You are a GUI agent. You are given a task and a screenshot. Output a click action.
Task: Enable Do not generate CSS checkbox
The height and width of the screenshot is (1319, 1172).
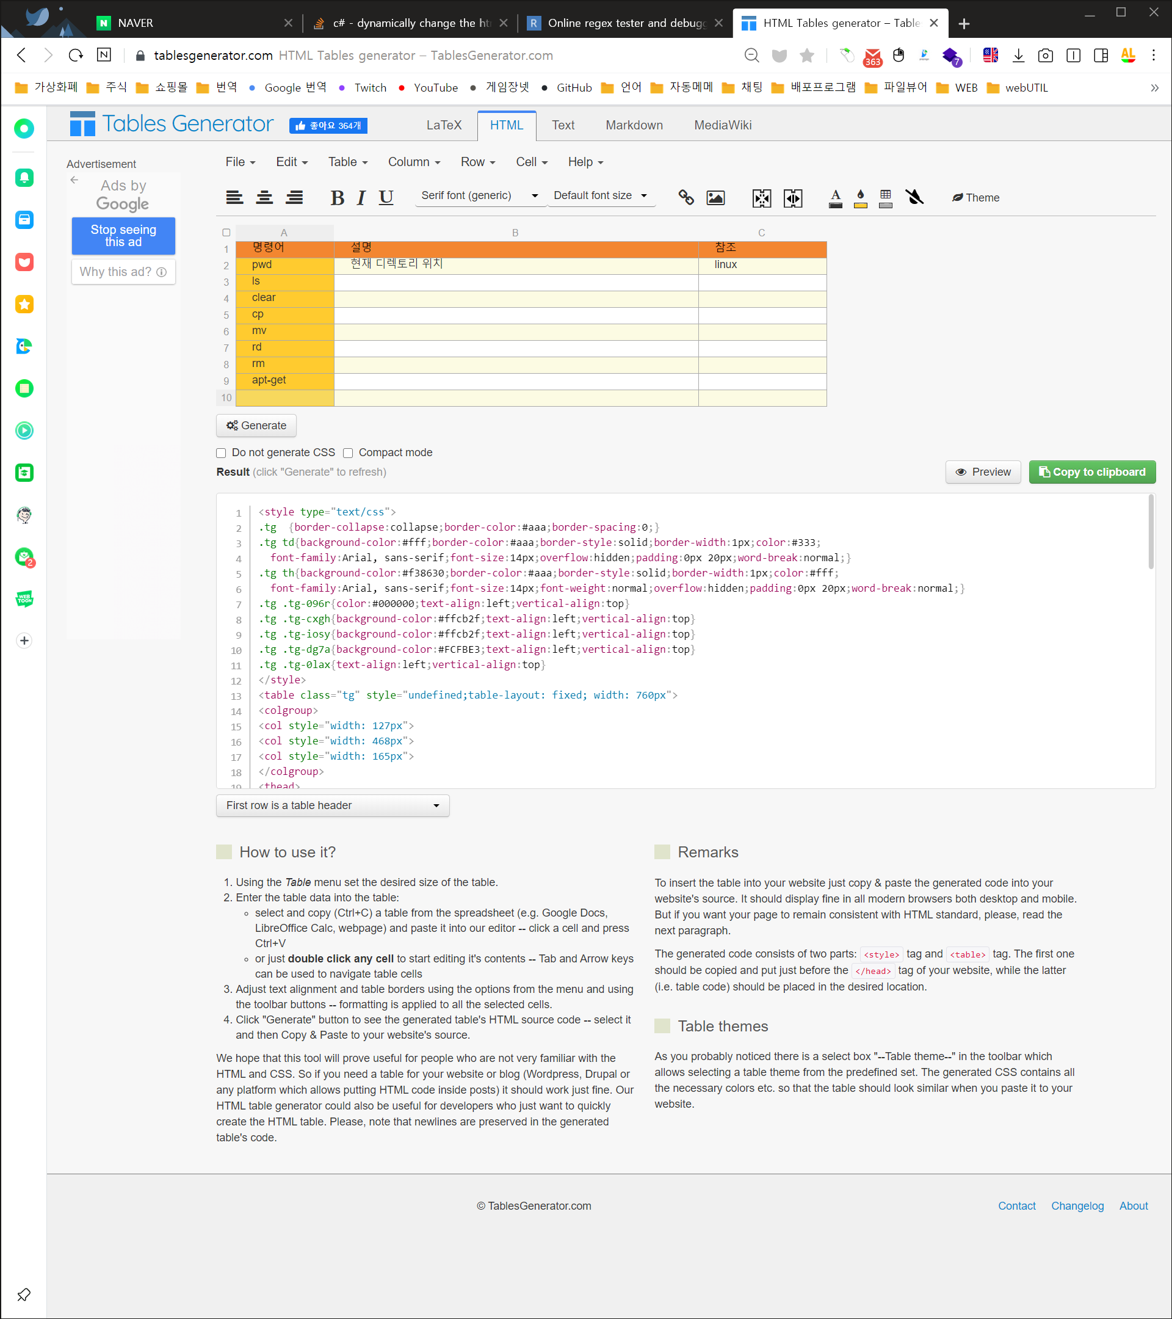tap(221, 453)
